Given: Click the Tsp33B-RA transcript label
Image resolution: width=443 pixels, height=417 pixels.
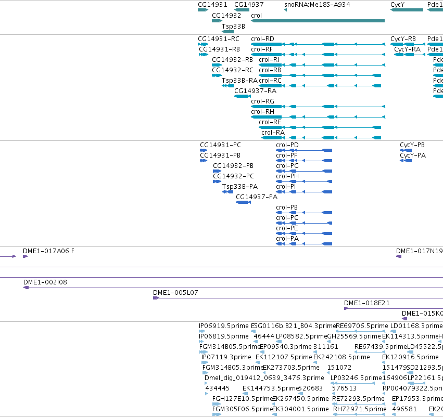Looking at the screenshot, I should tap(239, 81).
